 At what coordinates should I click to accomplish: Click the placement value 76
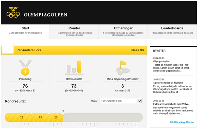coord(25,86)
